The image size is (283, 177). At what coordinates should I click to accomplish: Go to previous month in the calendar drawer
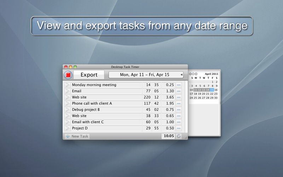tap(190, 74)
